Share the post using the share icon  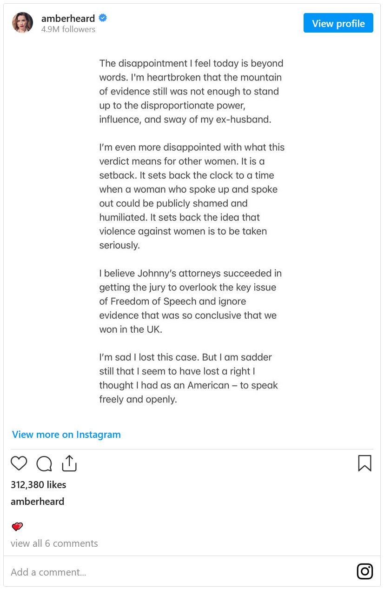69,463
